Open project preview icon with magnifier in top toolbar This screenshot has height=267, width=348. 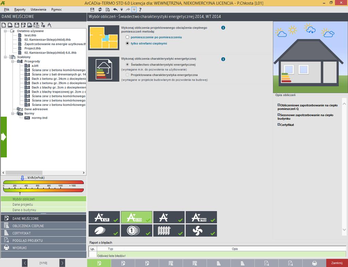coord(108,9)
